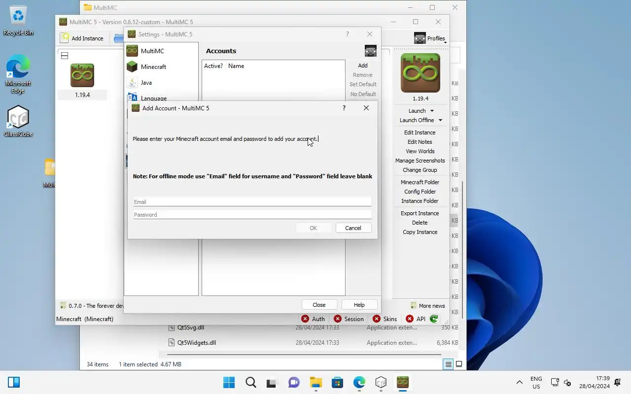
Task: Open Microsoft Store from taskbar
Action: [337, 382]
